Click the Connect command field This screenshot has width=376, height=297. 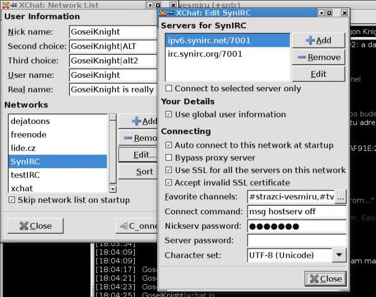[x=297, y=212]
